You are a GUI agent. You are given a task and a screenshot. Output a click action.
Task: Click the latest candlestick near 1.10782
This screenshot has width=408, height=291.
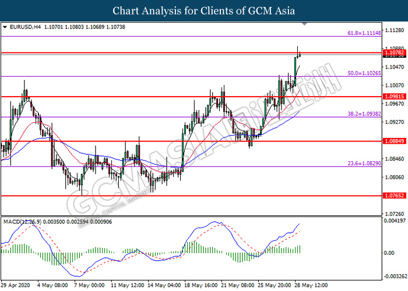pyautogui.click(x=300, y=55)
